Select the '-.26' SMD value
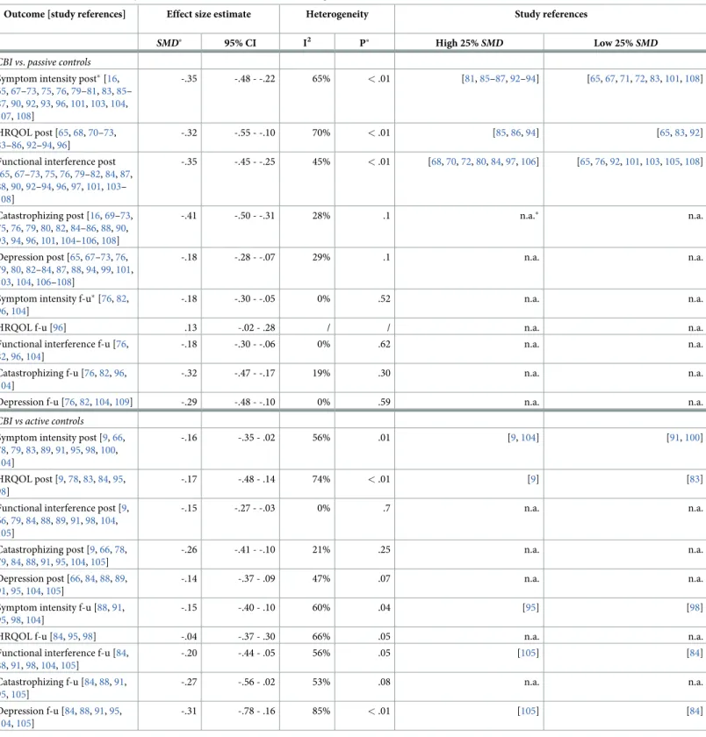 point(189,549)
